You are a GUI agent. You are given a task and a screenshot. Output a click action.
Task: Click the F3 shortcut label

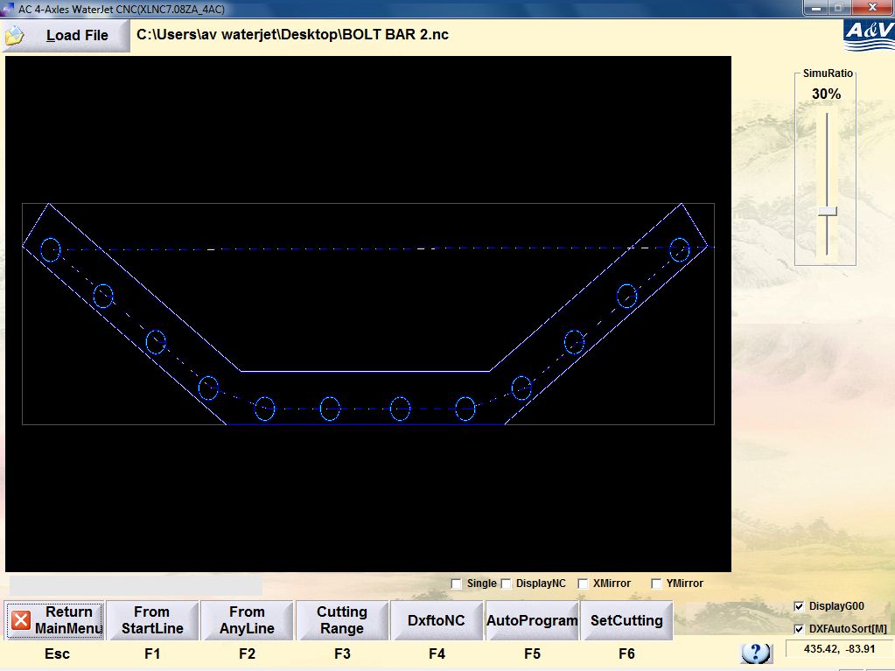(x=342, y=654)
